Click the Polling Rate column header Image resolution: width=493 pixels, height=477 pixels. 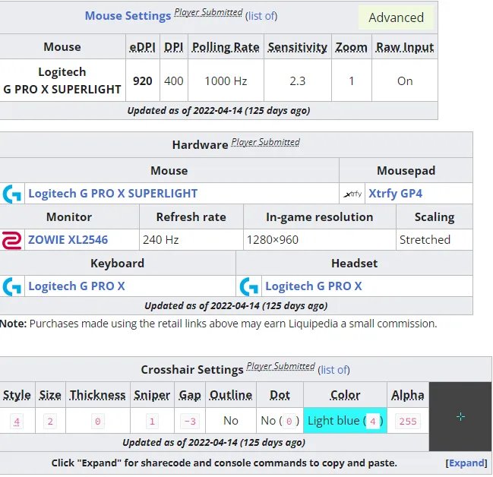point(226,47)
